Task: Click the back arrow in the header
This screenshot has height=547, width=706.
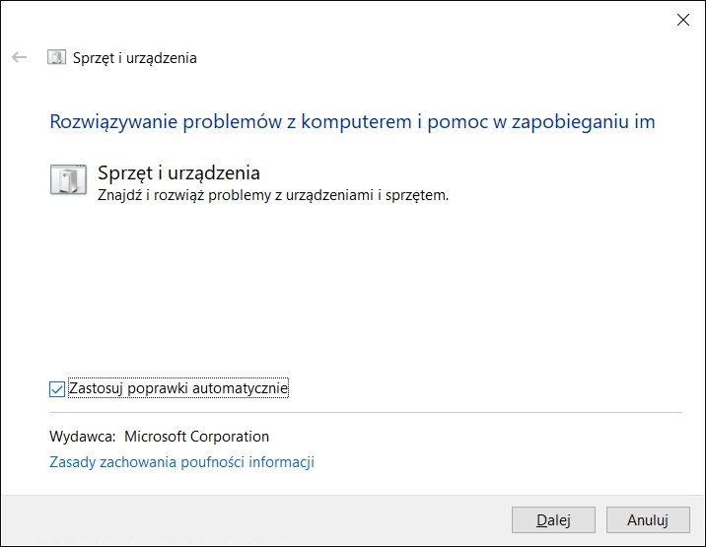Action: [19, 58]
